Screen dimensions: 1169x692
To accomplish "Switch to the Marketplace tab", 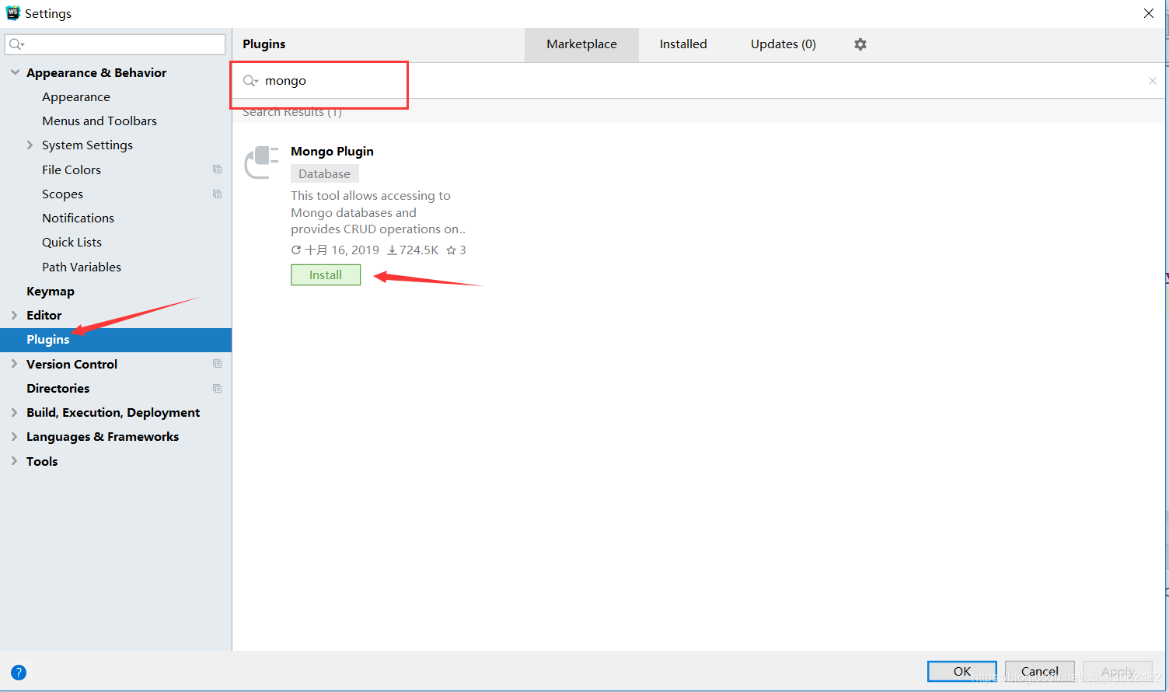I will tap(581, 44).
